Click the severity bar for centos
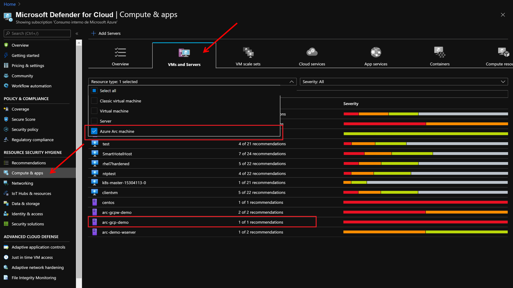The height and width of the screenshot is (288, 513). [425, 202]
